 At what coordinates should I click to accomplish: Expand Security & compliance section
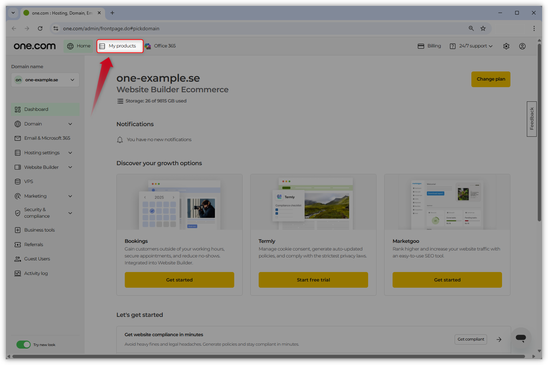point(70,213)
